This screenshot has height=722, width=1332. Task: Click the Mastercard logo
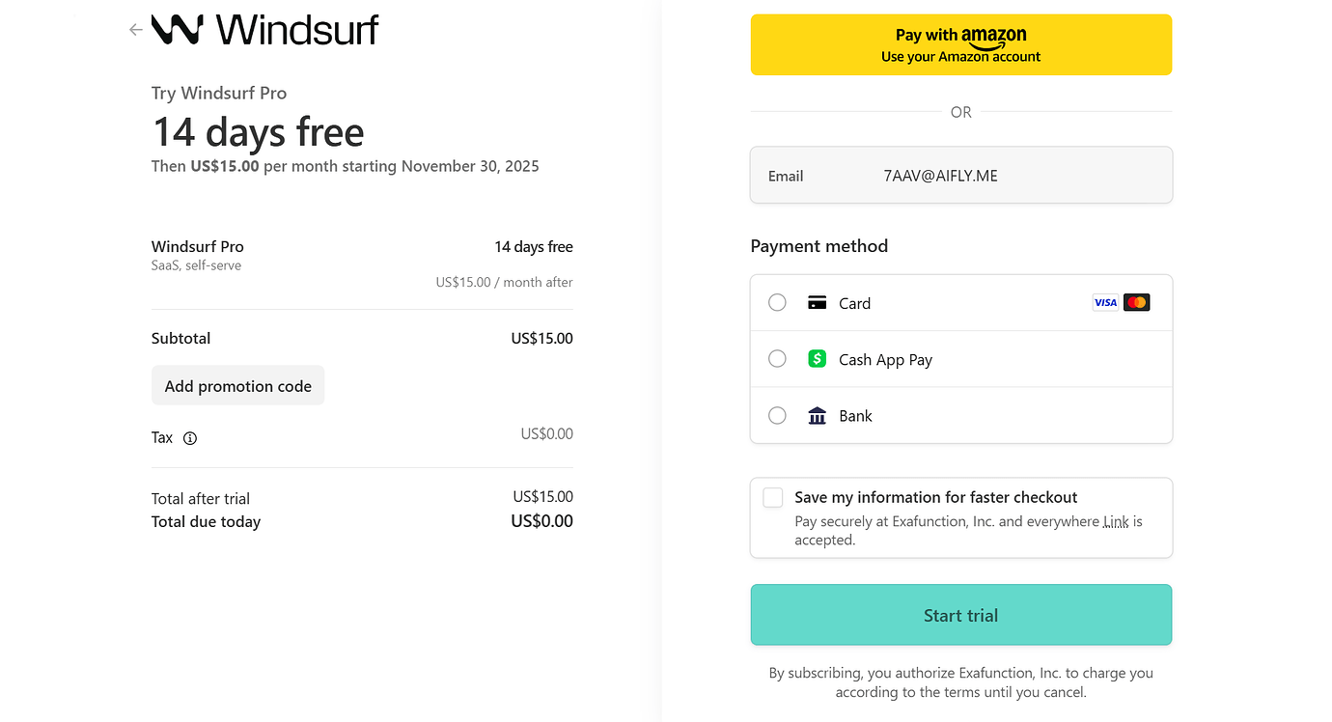(x=1137, y=303)
